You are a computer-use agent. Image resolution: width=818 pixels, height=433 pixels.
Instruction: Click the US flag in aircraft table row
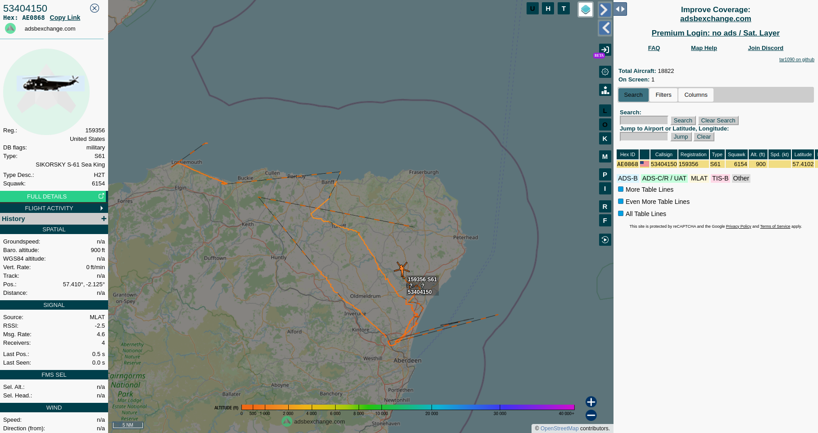[645, 164]
